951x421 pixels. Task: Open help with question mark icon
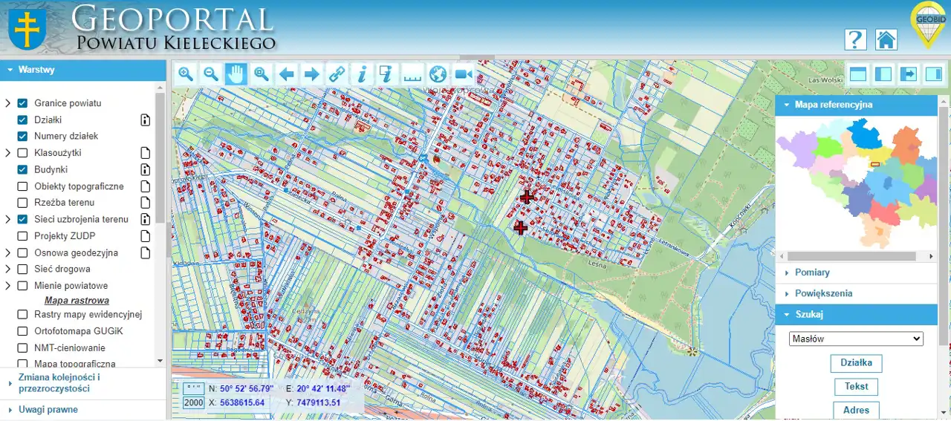pos(855,39)
